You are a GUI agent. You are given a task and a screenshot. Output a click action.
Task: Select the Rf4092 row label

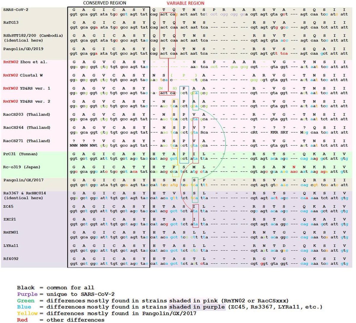[x=11, y=259]
